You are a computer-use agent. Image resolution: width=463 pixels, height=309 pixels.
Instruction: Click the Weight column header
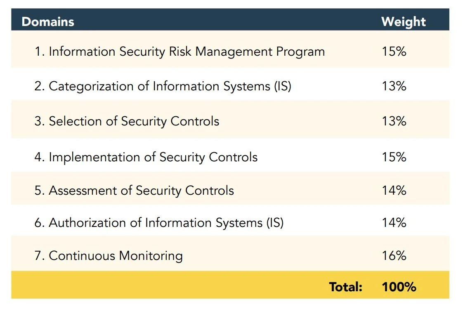(x=403, y=21)
